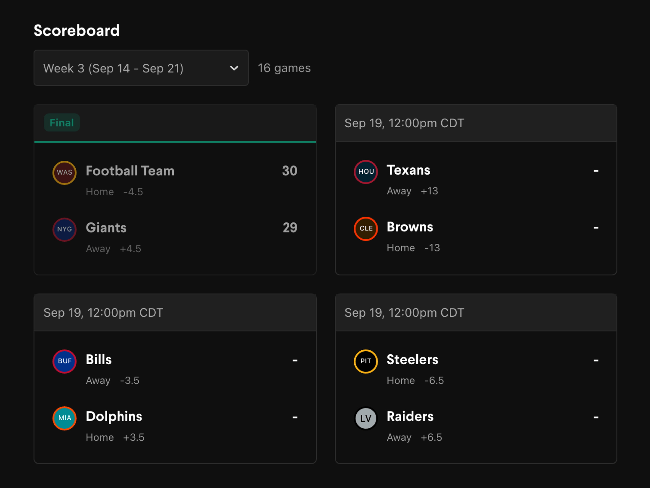
Task: Click the Football Team score of 30
Action: coord(290,171)
